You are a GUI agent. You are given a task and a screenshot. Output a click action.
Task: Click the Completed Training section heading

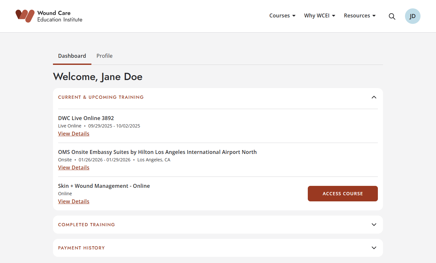coord(87,225)
